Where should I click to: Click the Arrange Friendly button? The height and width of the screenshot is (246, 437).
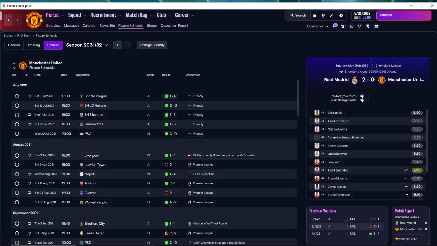click(x=152, y=45)
